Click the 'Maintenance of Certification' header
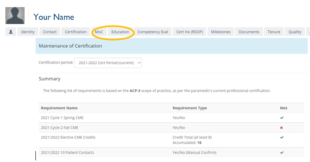Viewport: 310px width, 162px height. tap(70, 46)
